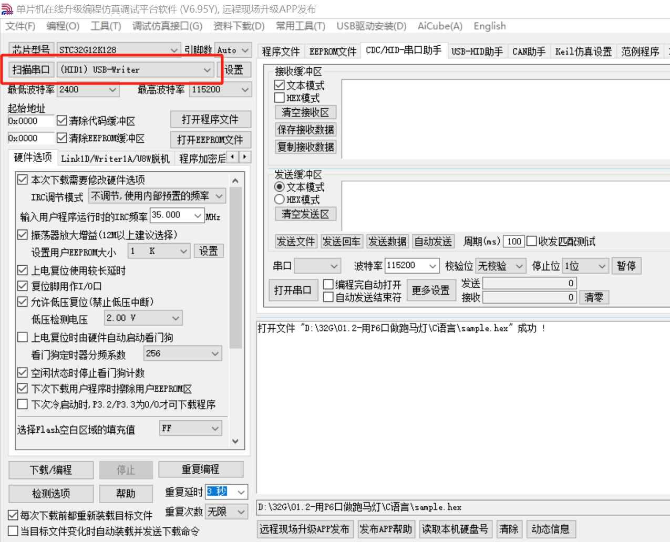Toggle the 清除EEPROM缓冲区 checkbox
Image resolution: width=670 pixels, height=542 pixels.
tap(62, 138)
